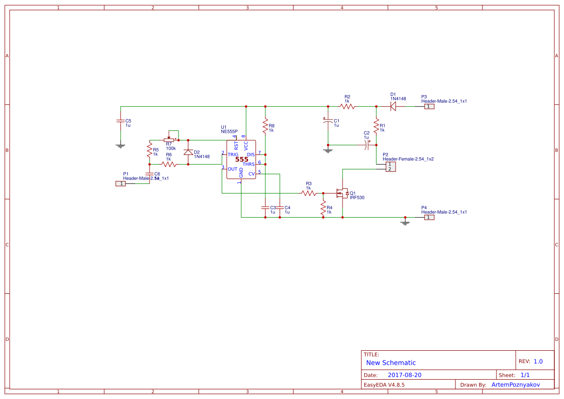Select resistor R3 at MOSFET gate
The width and height of the screenshot is (564, 399).
pos(309,193)
